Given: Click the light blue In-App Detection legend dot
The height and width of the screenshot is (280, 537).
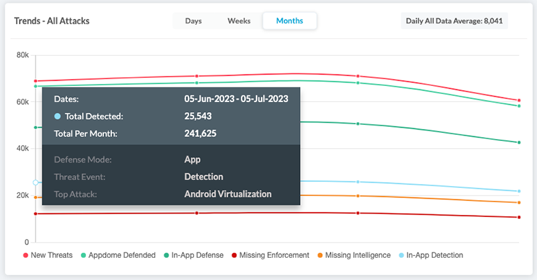Looking at the screenshot, I should [401, 255].
